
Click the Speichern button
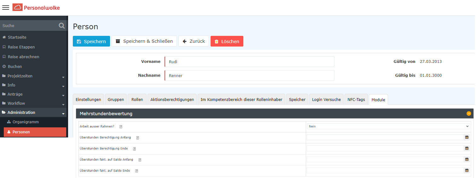click(x=91, y=42)
